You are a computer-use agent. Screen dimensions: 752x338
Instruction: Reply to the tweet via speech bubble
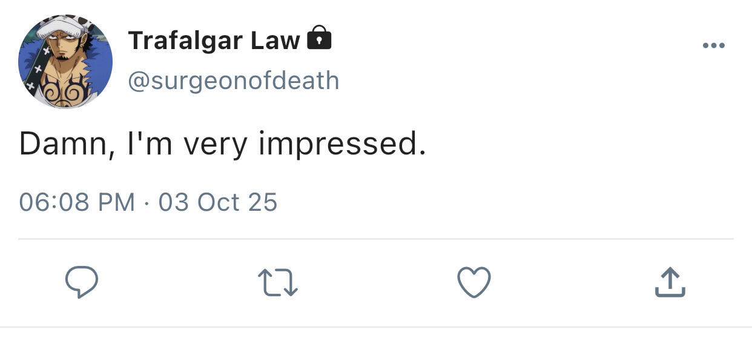[x=82, y=283]
